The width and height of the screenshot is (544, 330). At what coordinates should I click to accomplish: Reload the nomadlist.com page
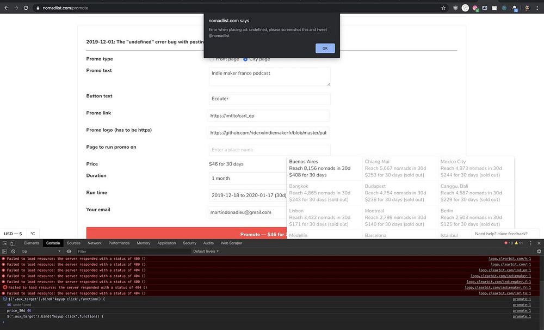[26, 8]
